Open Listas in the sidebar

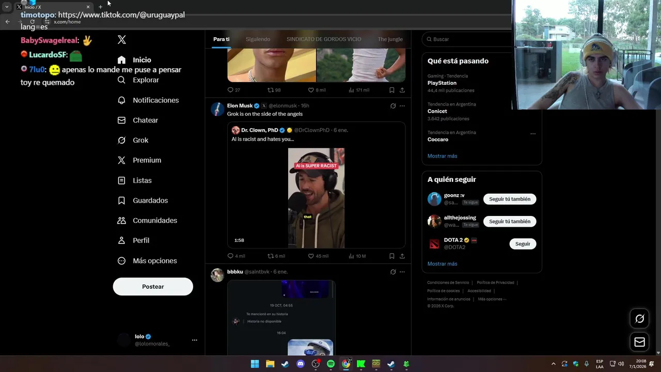click(x=134, y=180)
